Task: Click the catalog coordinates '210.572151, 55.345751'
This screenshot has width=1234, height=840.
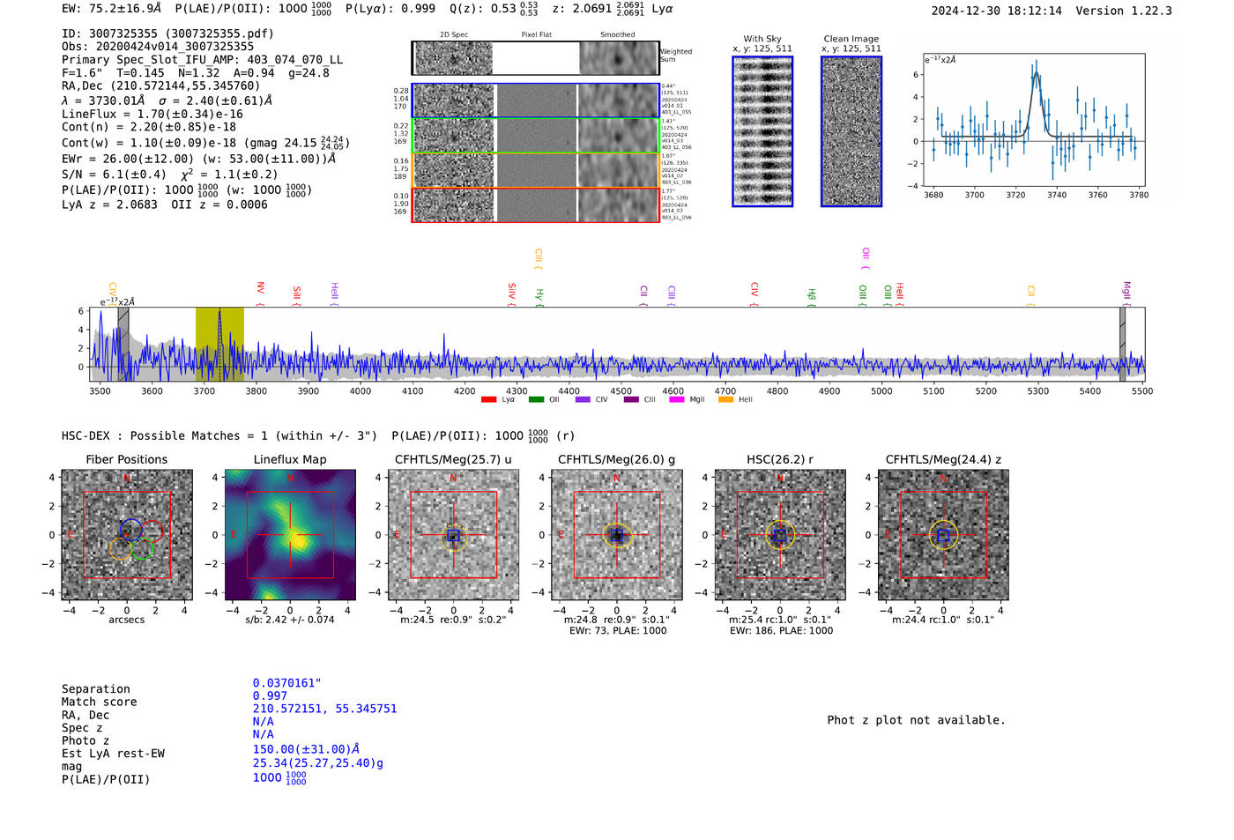Action: [x=324, y=709]
